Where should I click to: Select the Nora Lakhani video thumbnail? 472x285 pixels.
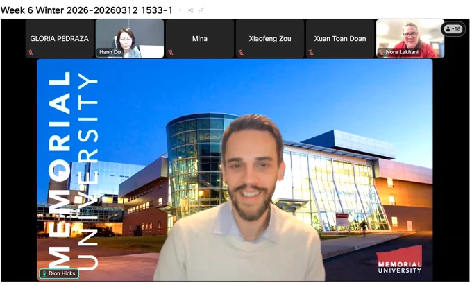tap(410, 38)
